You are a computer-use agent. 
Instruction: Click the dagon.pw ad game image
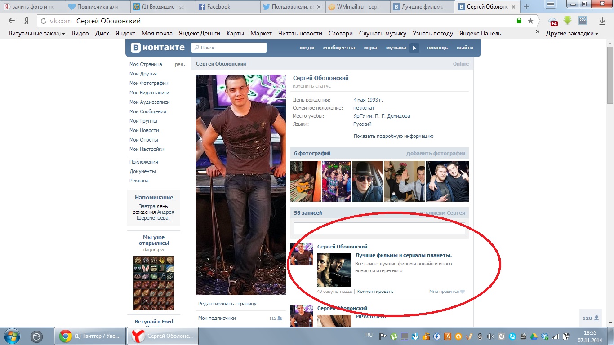pyautogui.click(x=154, y=283)
